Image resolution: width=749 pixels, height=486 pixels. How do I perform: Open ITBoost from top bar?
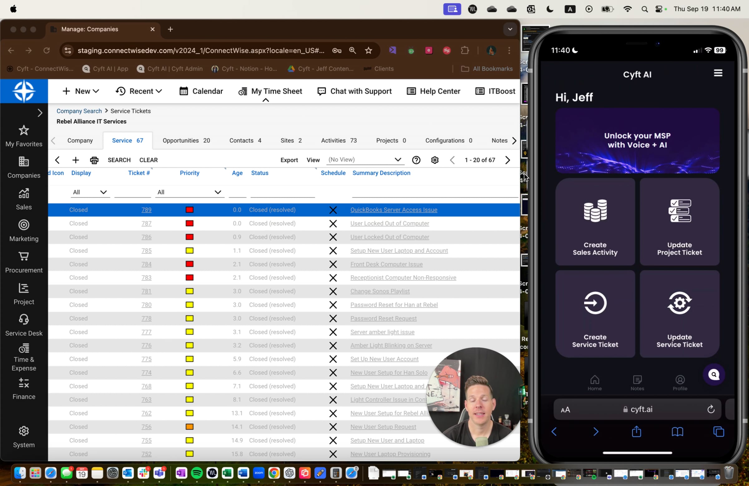(x=495, y=91)
